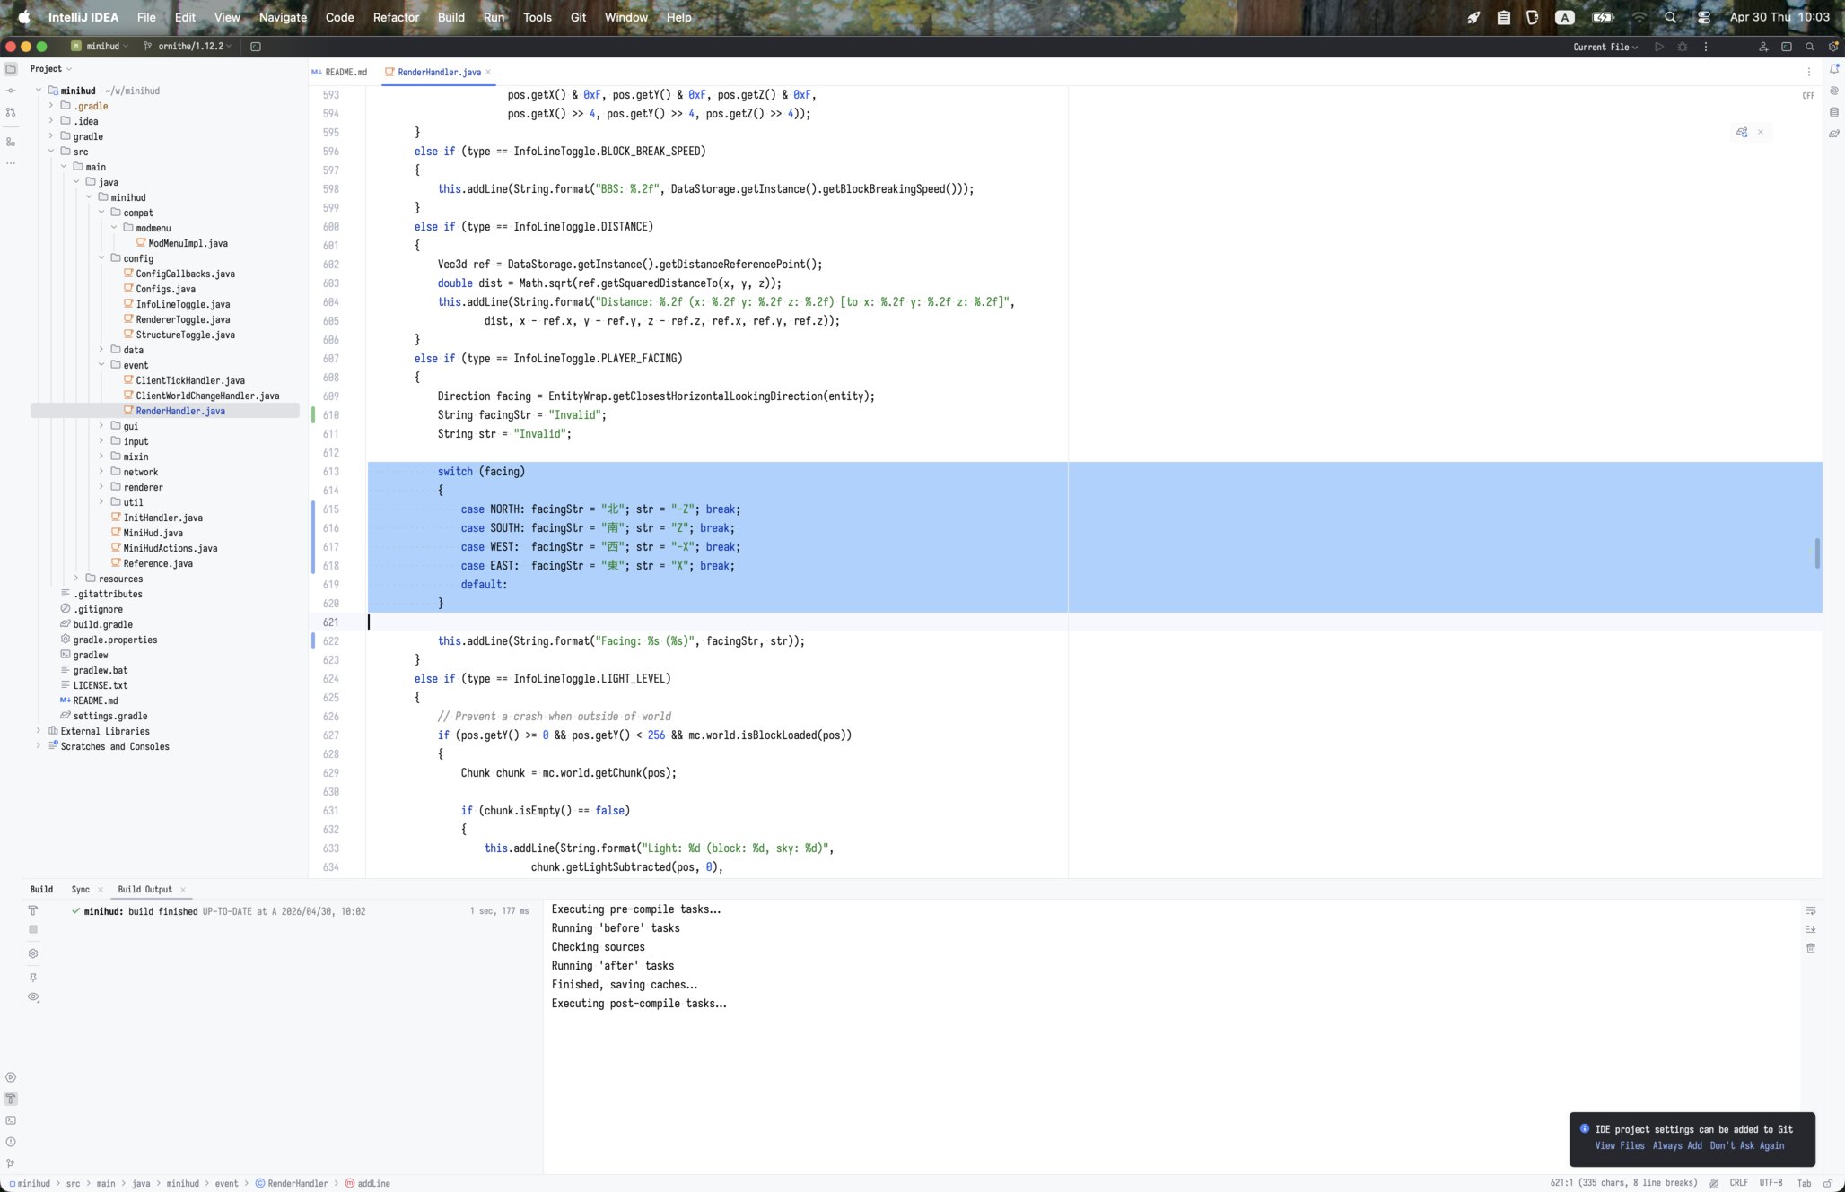
Task: Open Terminal tool window icon
Action: tap(11, 1120)
